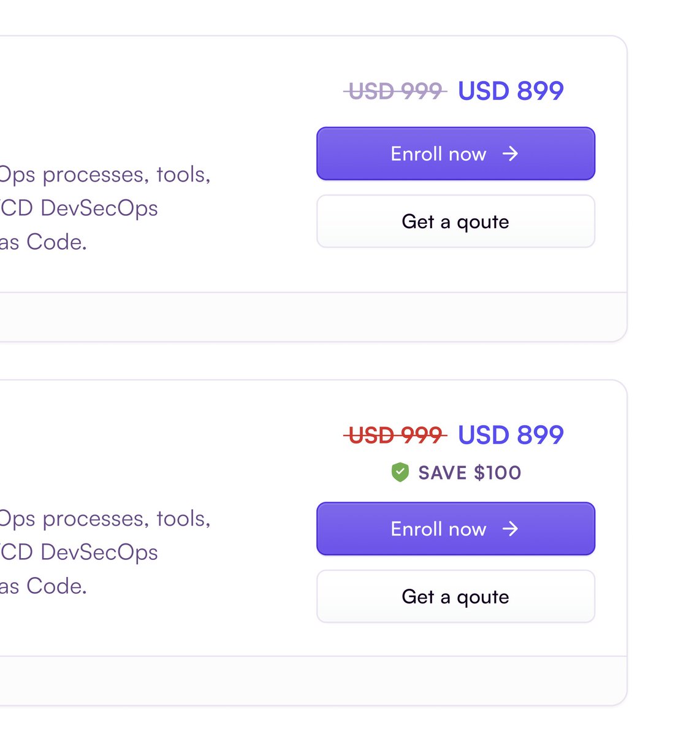
Task: Click the red crossed-out USD 999 price
Action: click(395, 435)
